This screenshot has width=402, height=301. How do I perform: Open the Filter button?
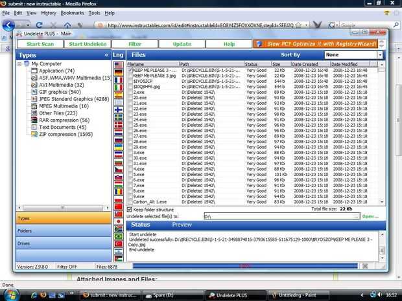click(135, 44)
